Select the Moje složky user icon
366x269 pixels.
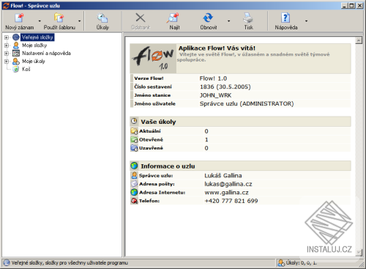pyautogui.click(x=16, y=45)
